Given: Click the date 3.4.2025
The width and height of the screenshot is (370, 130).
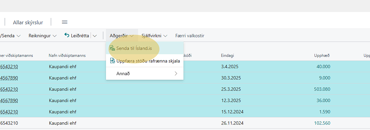Looking at the screenshot, I should tap(230, 66).
